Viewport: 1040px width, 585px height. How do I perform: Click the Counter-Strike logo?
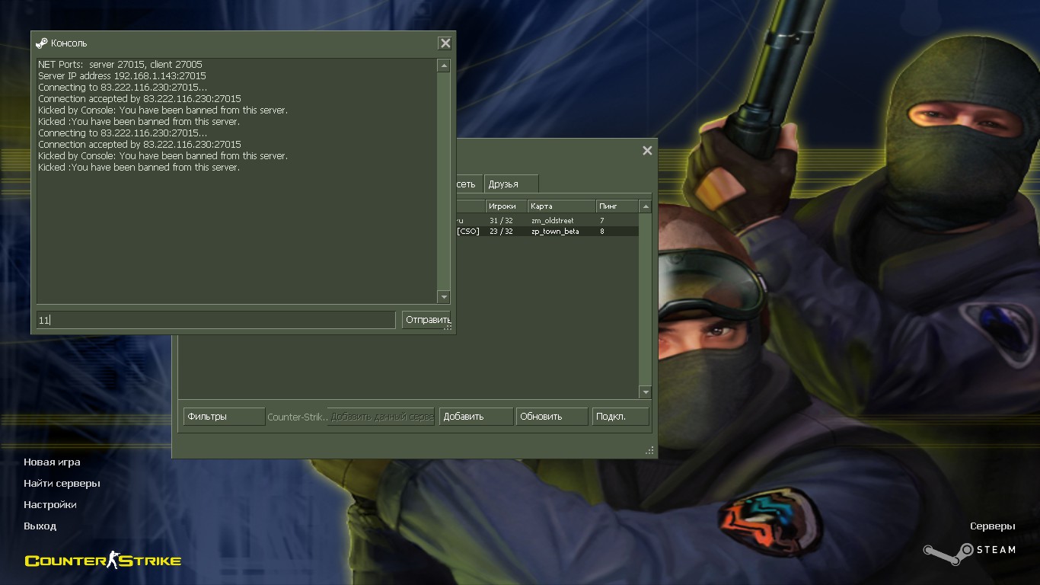point(103,561)
